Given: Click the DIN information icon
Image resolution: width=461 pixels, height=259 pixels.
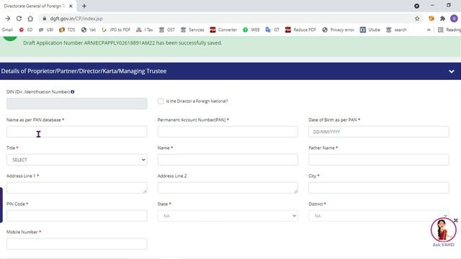Looking at the screenshot, I should pos(72,92).
